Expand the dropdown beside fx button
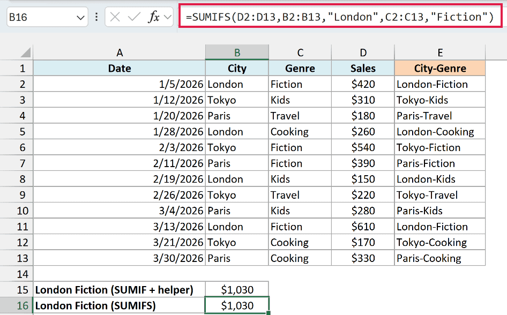 tap(168, 17)
